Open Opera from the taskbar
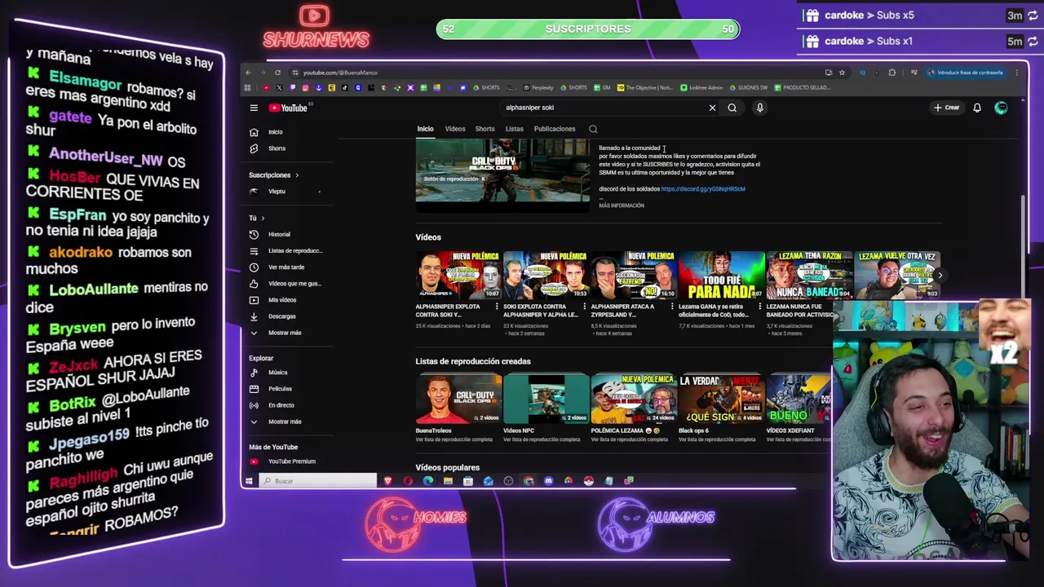The image size is (1044, 587). [408, 481]
